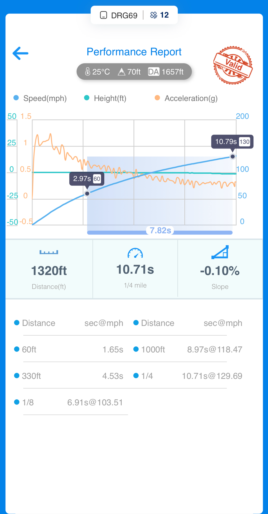
Task: Tap the 1320ft Distance tile
Action: [x=49, y=269]
